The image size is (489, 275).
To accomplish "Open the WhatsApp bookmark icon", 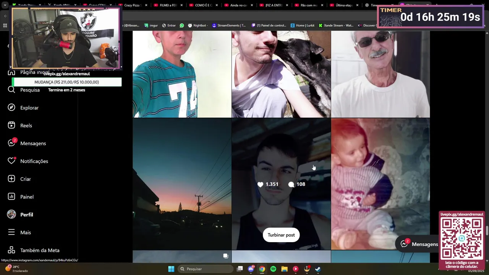I will click(181, 26).
